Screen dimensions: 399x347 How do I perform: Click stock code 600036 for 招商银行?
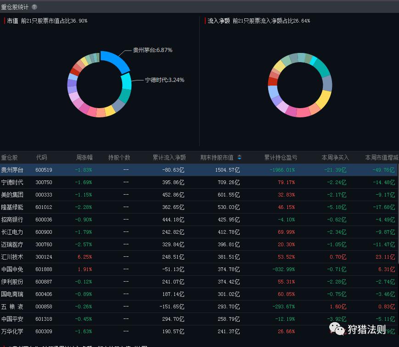click(x=44, y=220)
